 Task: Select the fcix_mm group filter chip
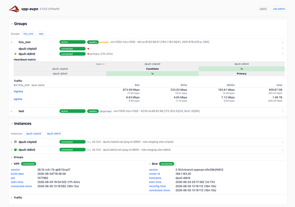tap(28, 34)
